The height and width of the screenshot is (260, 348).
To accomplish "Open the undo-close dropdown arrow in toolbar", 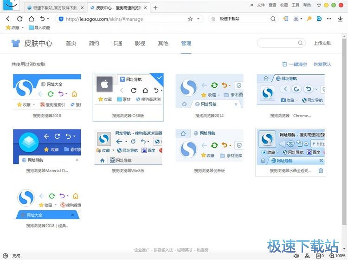I will [48, 19].
